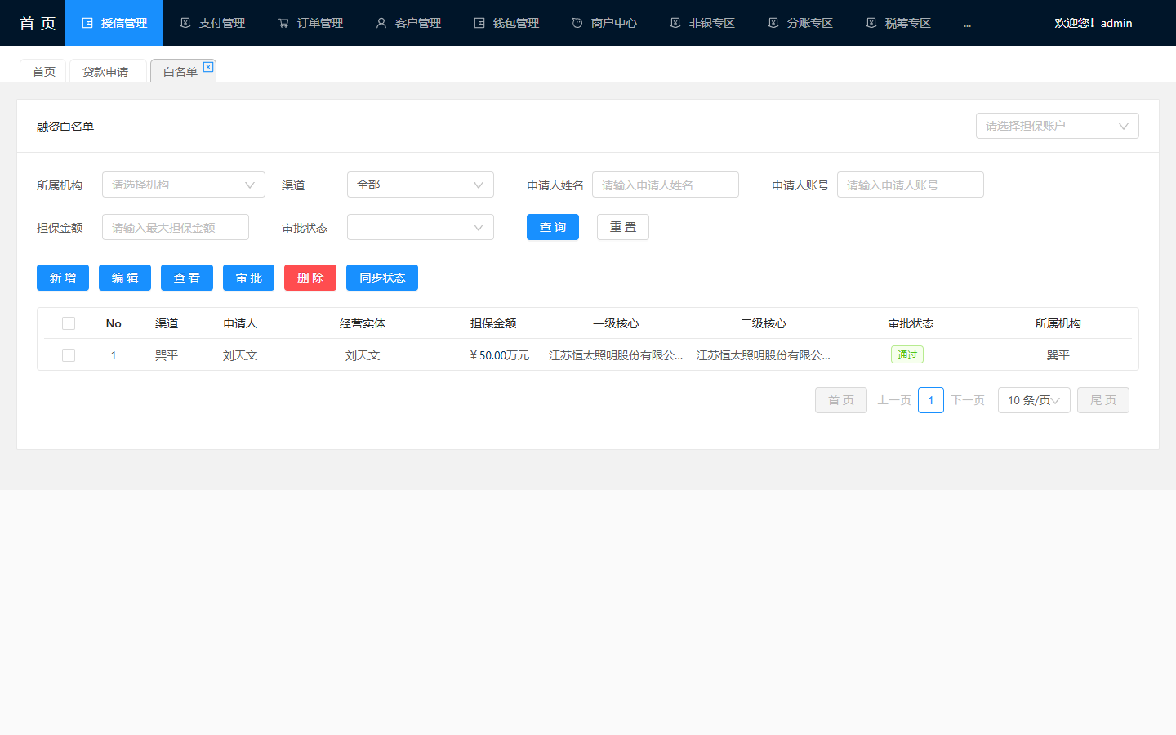This screenshot has height=735, width=1176.
Task: Click the 尾页 pagination button
Action: 1103,400
